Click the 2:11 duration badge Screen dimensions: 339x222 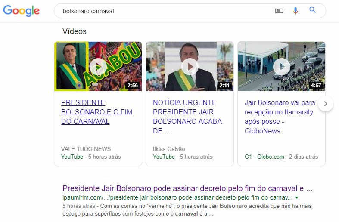224,86
